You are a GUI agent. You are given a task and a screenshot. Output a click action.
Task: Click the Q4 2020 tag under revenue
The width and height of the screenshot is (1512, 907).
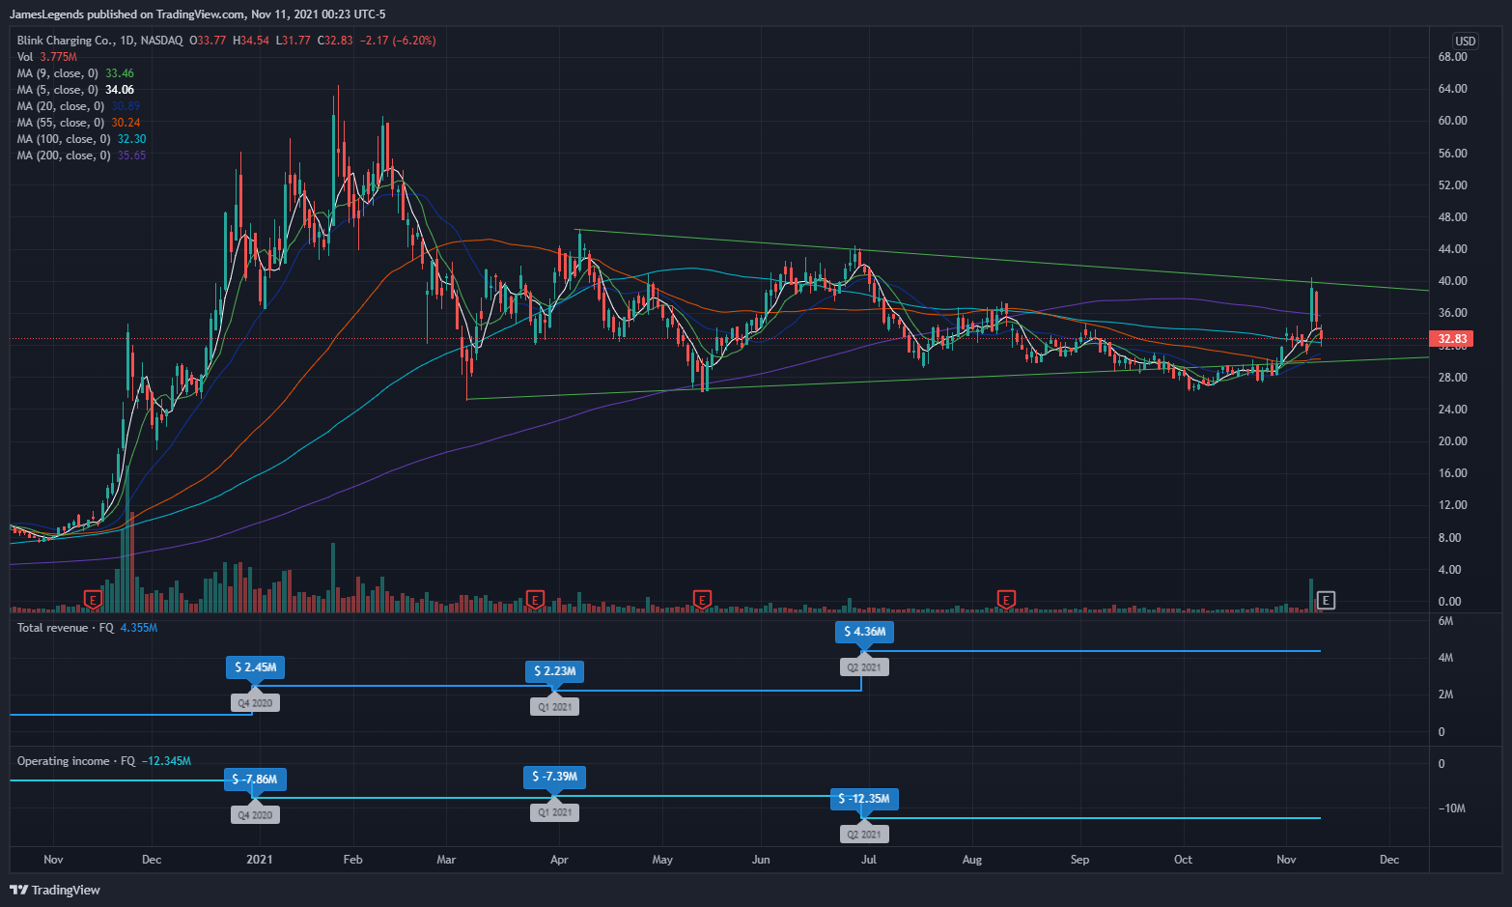tap(255, 703)
